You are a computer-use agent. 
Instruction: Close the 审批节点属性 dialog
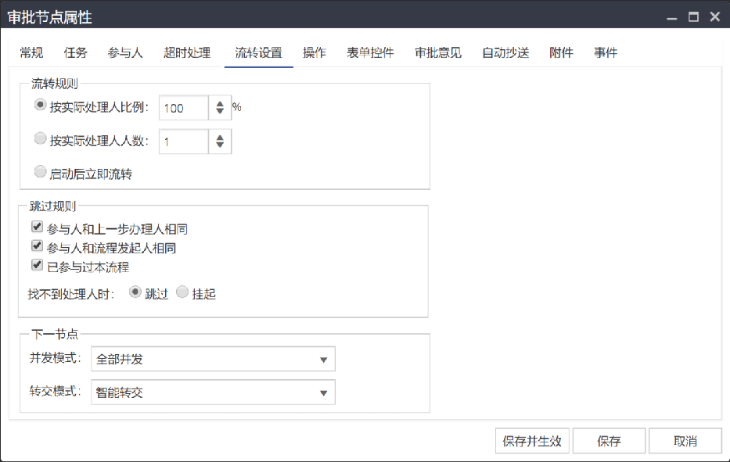[714, 16]
